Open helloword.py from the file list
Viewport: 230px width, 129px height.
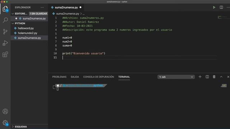pyautogui.click(x=26, y=28)
